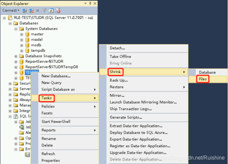Click Generate Scripts... menu entry
Viewport: 228px width, 164px height.
pyautogui.click(x=126, y=117)
